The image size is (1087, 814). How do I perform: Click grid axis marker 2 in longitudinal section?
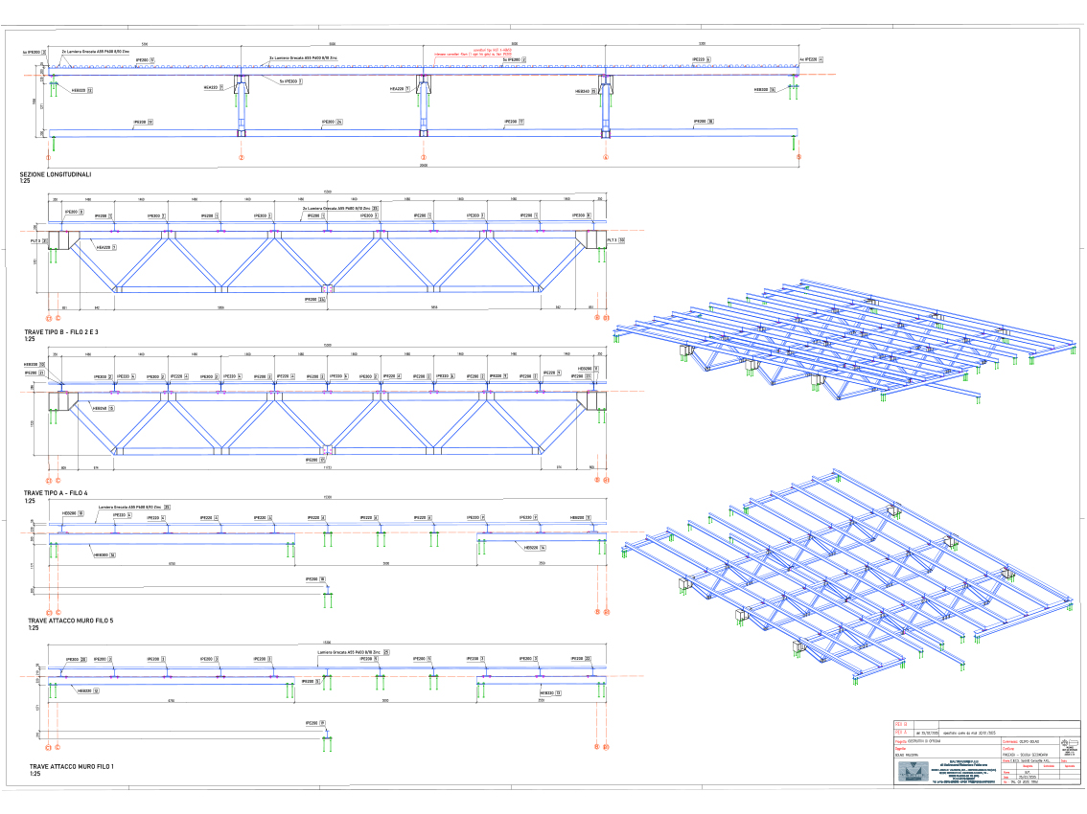pos(242,157)
